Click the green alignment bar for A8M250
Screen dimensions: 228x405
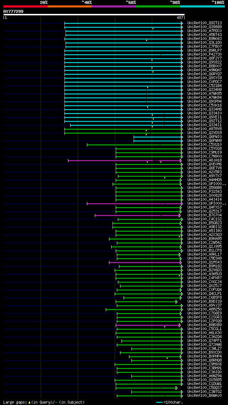(x=145, y=309)
